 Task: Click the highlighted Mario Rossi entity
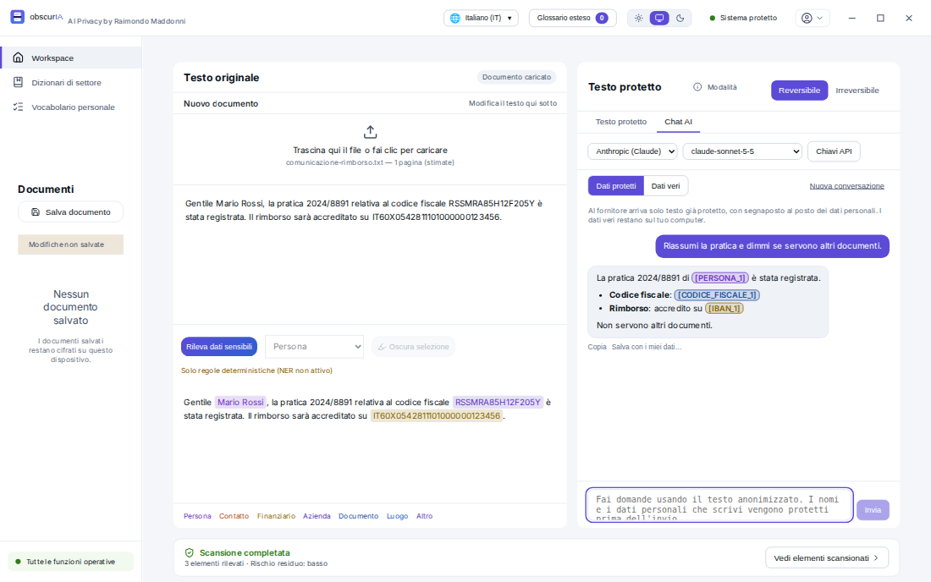point(240,402)
